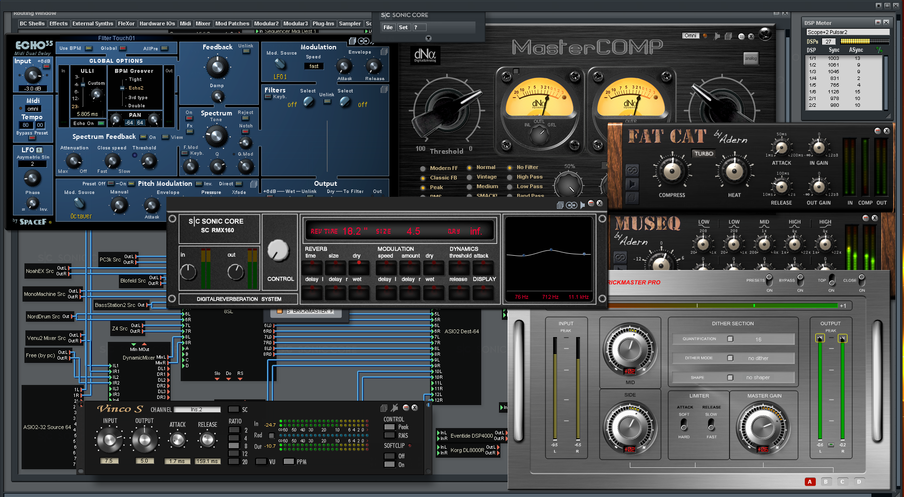Click Brickmaster preset A button
904x497 pixels.
[810, 482]
